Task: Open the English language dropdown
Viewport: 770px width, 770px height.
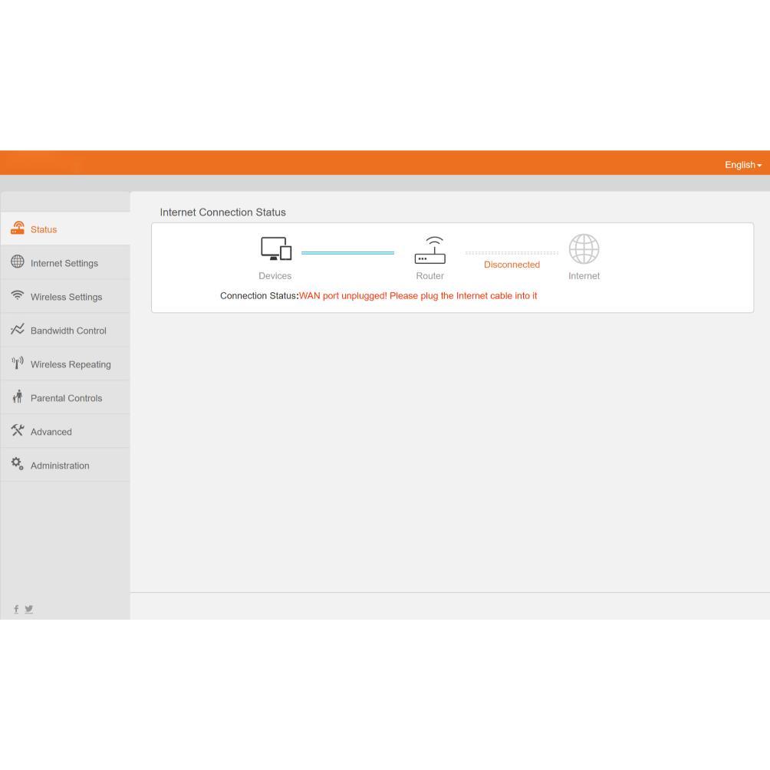Action: click(x=743, y=165)
